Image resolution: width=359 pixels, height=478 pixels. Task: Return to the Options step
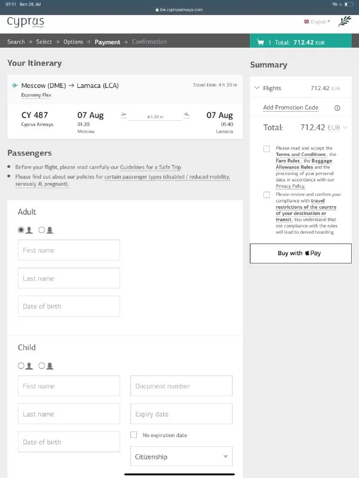tap(73, 42)
